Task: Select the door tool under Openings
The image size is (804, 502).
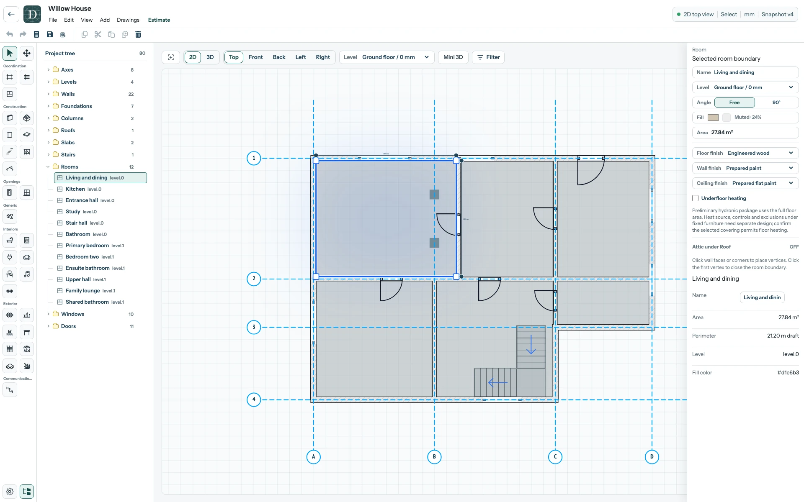Action: (10, 193)
